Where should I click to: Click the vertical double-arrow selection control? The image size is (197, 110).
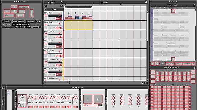[x=32, y=13]
